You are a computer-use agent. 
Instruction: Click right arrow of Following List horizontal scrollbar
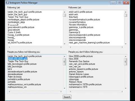pos(61,47)
